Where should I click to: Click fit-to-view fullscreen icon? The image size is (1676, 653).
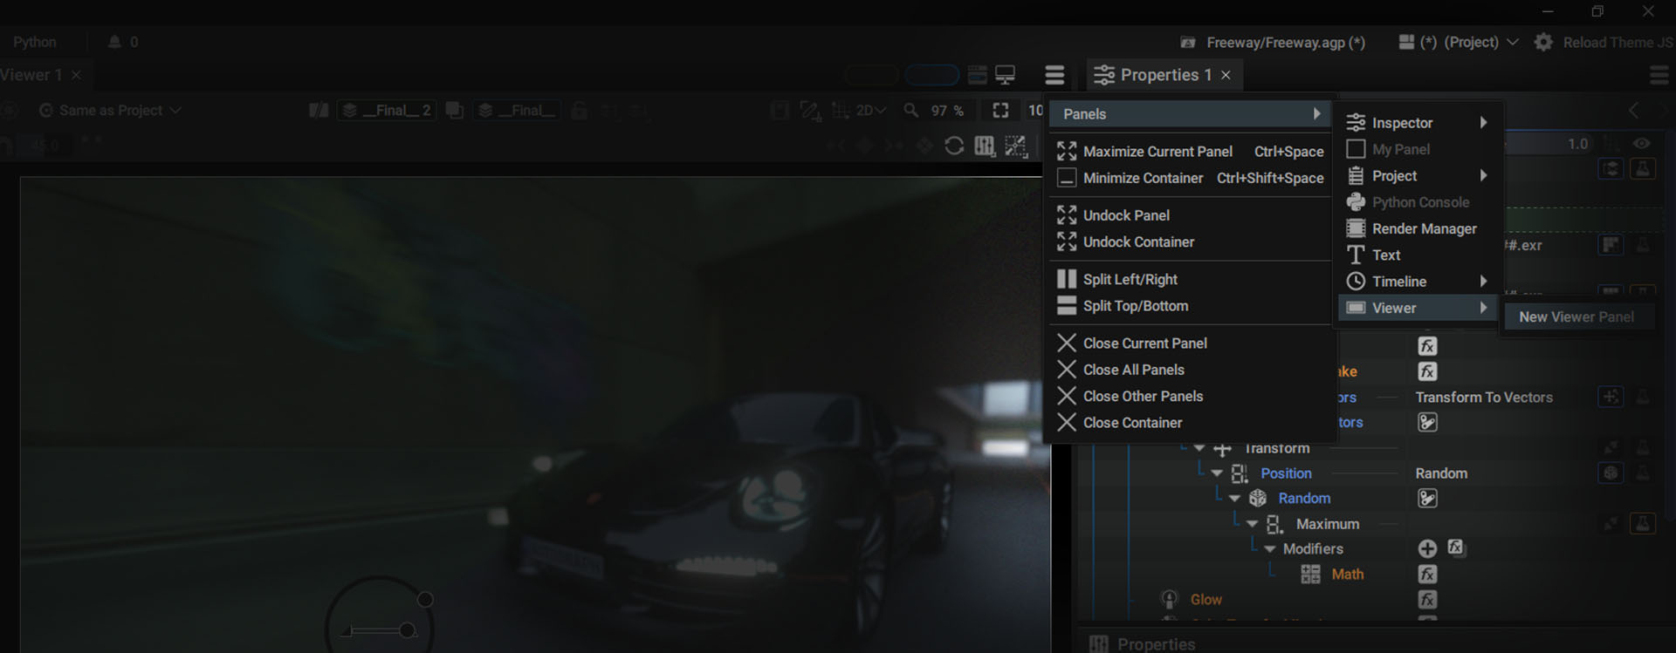[1000, 110]
